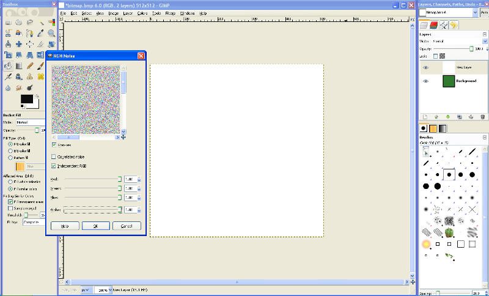Select the Pencil tool
489x296 pixels.
coord(30,66)
